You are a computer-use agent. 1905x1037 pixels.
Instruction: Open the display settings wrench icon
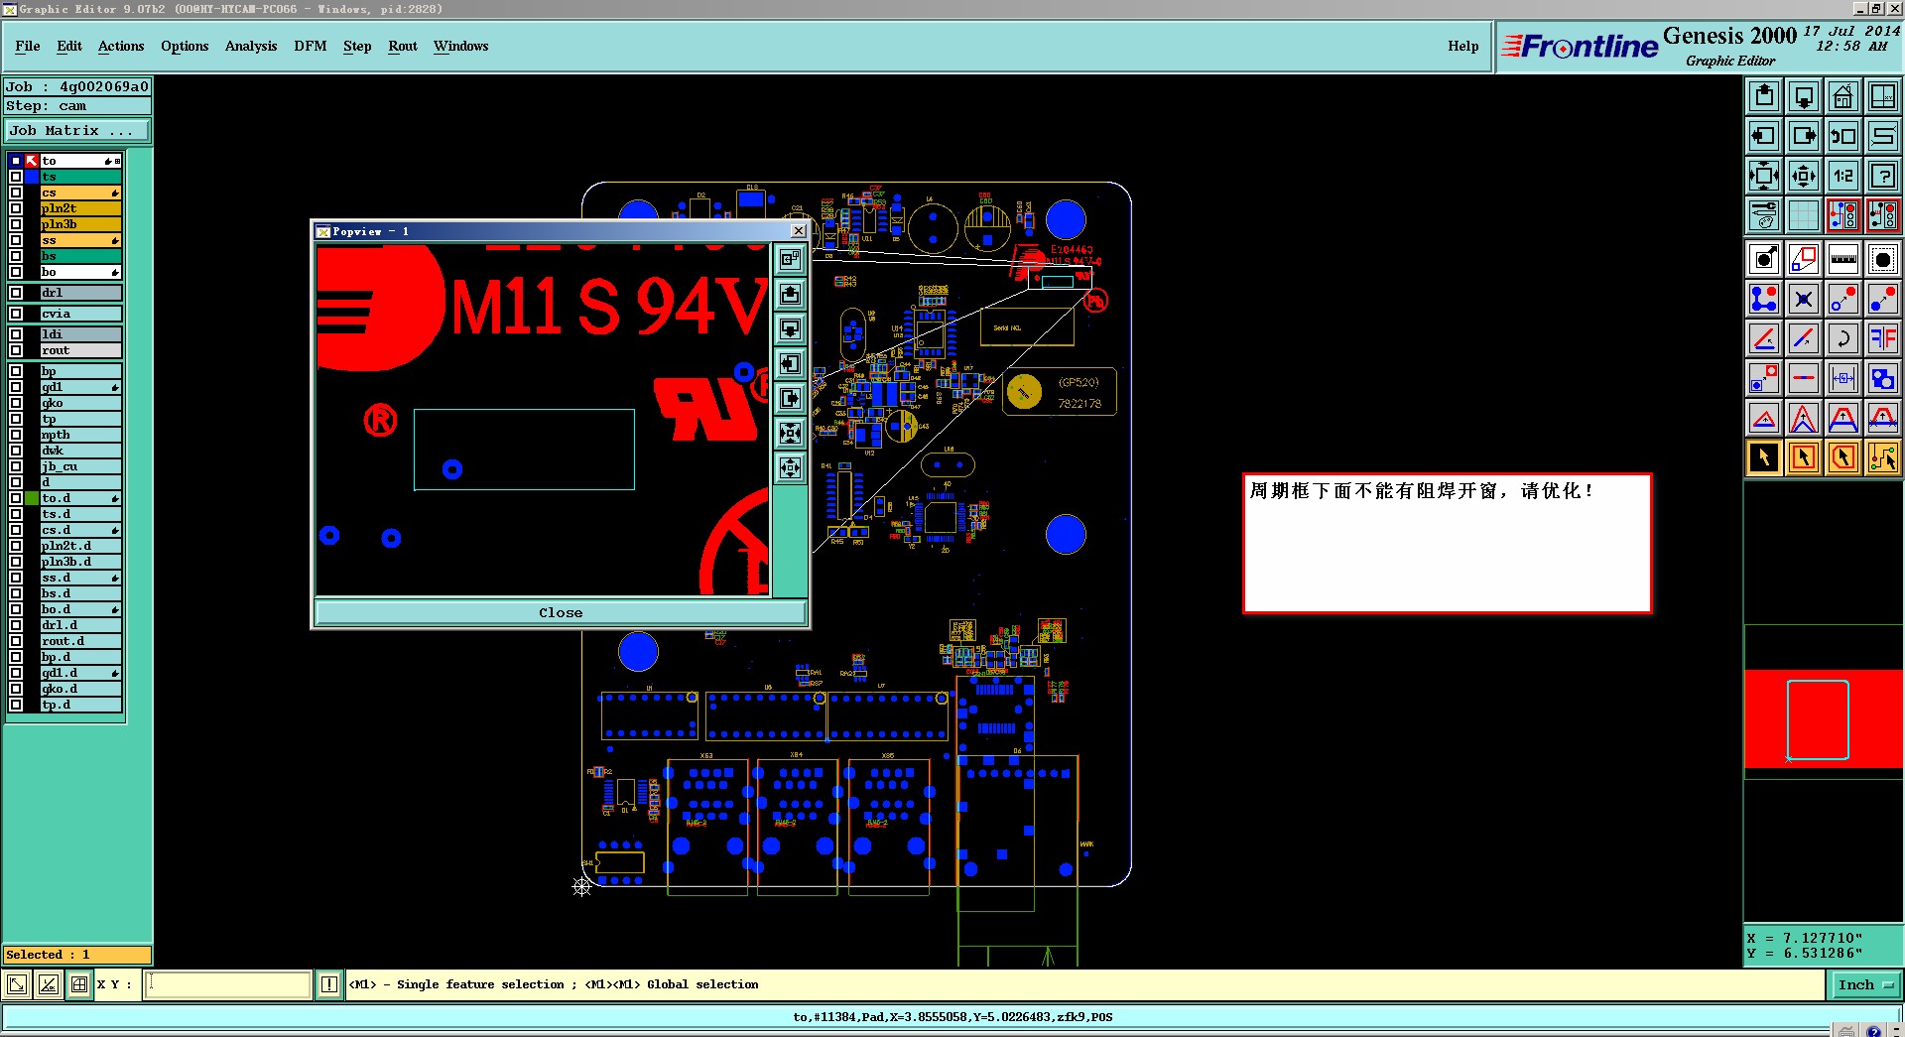click(x=1764, y=215)
